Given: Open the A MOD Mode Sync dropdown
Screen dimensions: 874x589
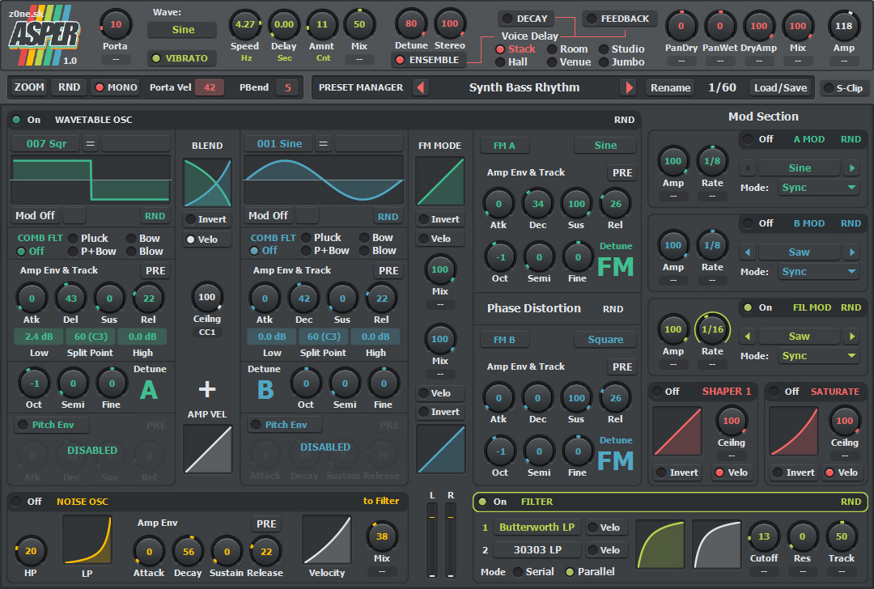Looking at the screenshot, I should click(818, 188).
